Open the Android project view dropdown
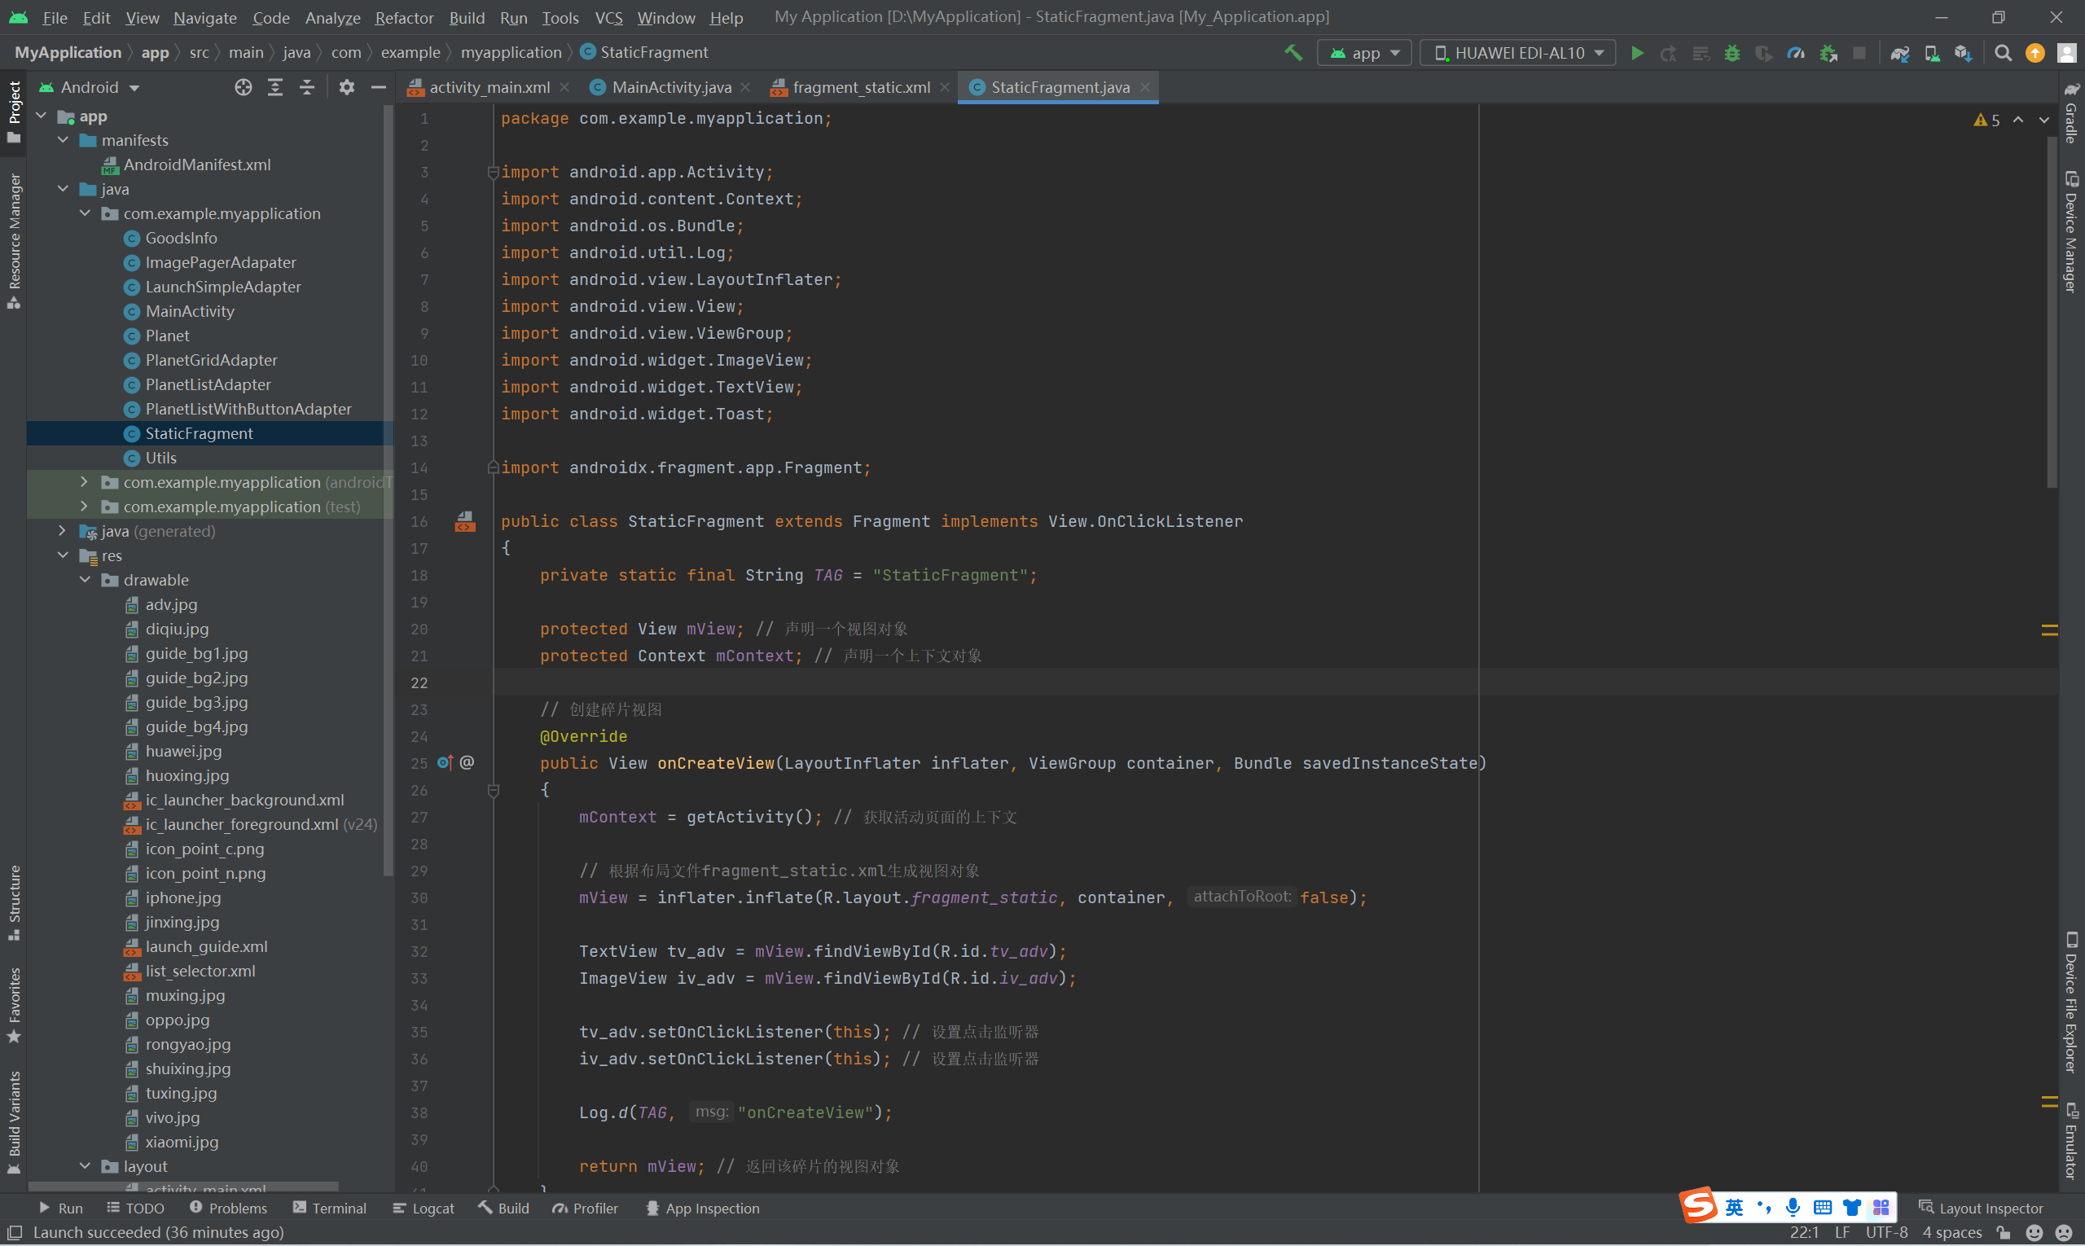 click(99, 87)
